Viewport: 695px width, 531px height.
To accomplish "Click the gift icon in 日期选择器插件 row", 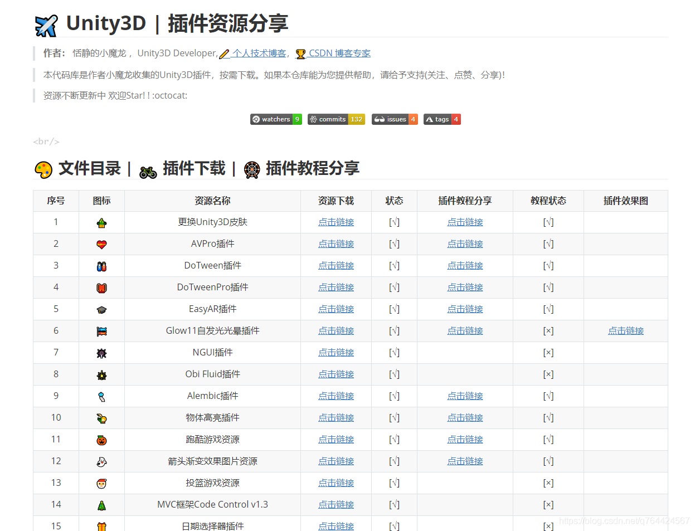I will click(101, 527).
